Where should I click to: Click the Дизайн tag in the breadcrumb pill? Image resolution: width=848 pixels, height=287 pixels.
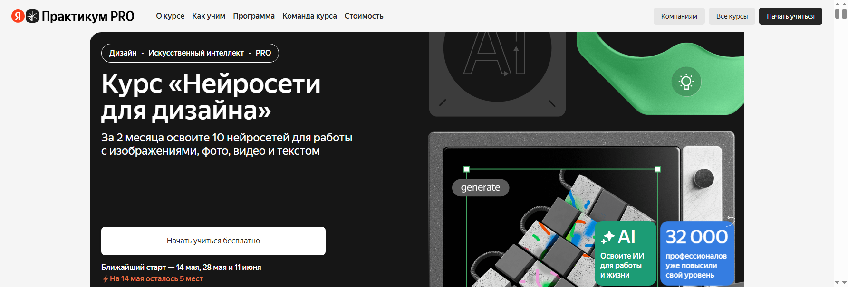tap(123, 53)
